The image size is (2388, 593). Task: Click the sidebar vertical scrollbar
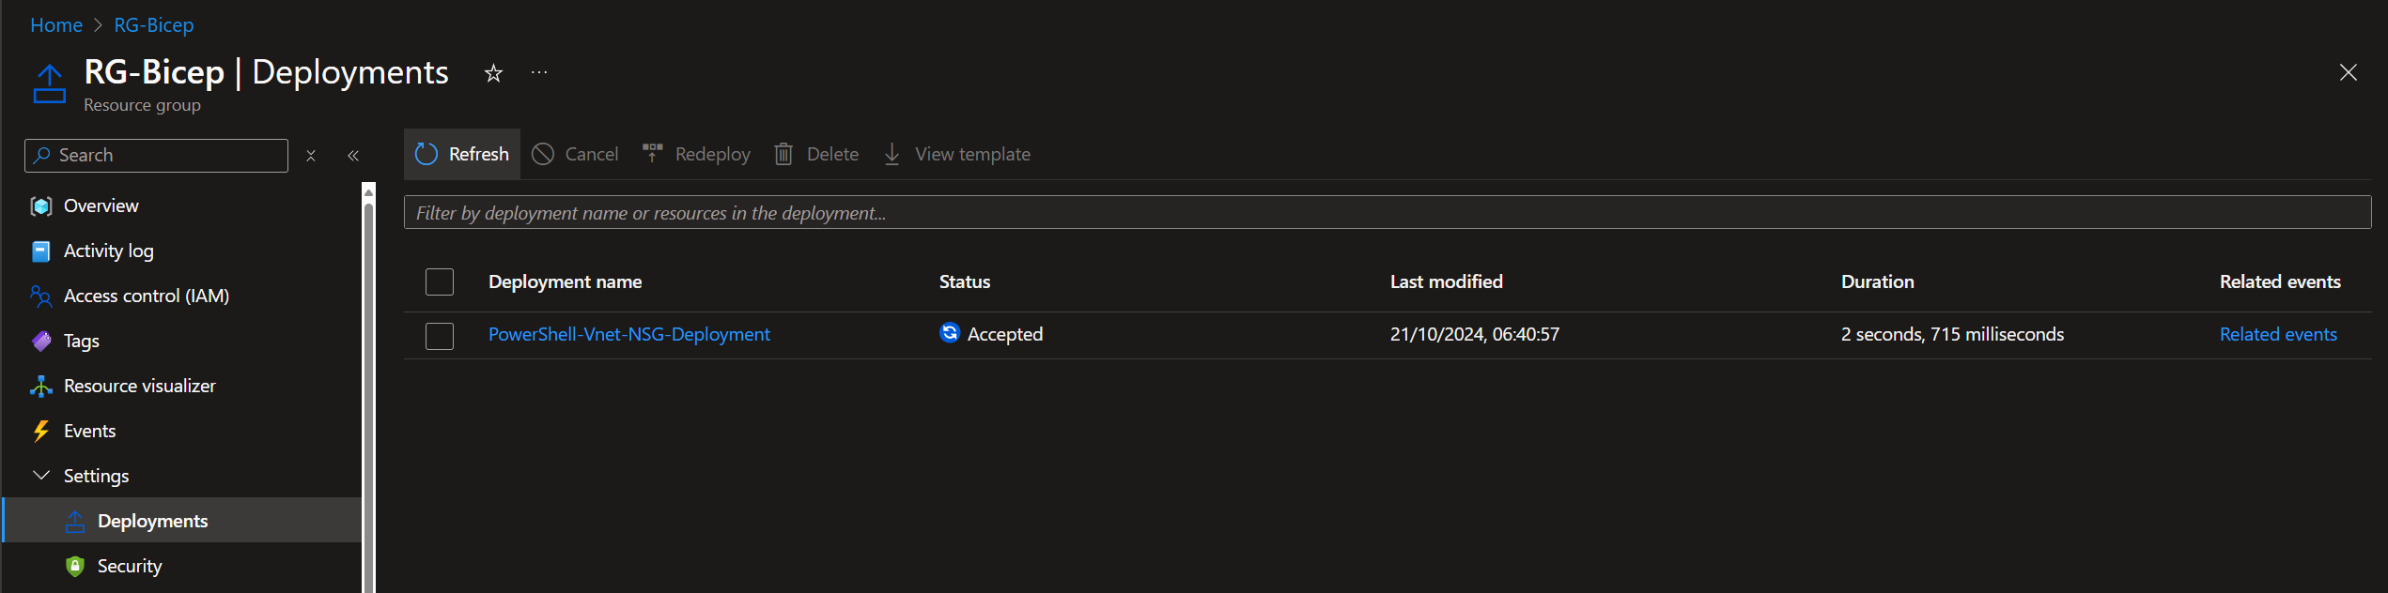pyautogui.click(x=368, y=394)
